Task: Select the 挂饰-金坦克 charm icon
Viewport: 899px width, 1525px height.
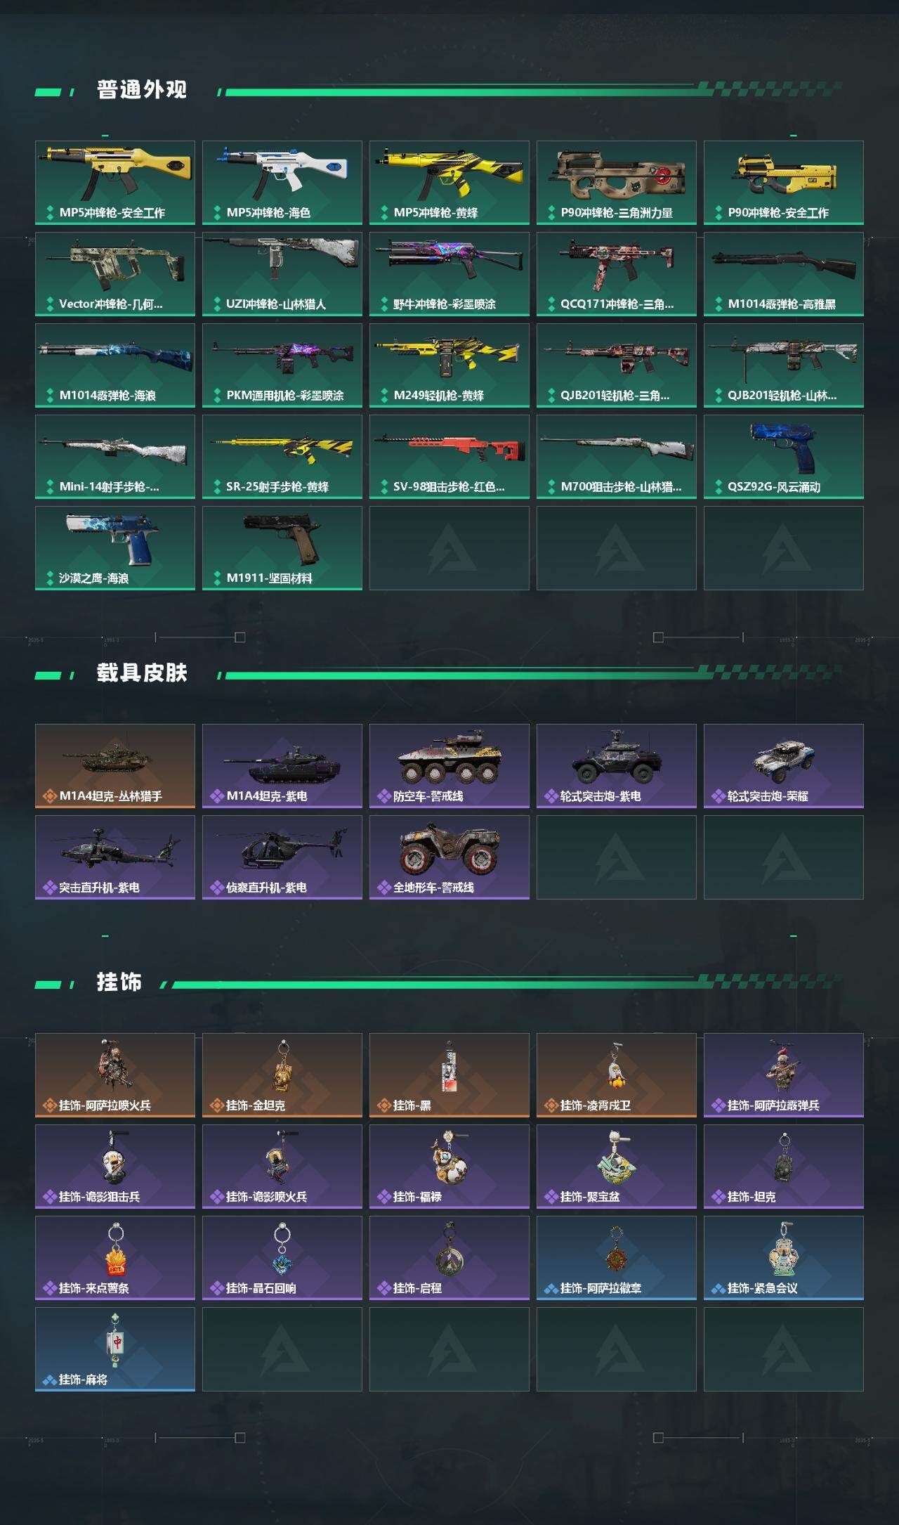Action: pos(282,1075)
